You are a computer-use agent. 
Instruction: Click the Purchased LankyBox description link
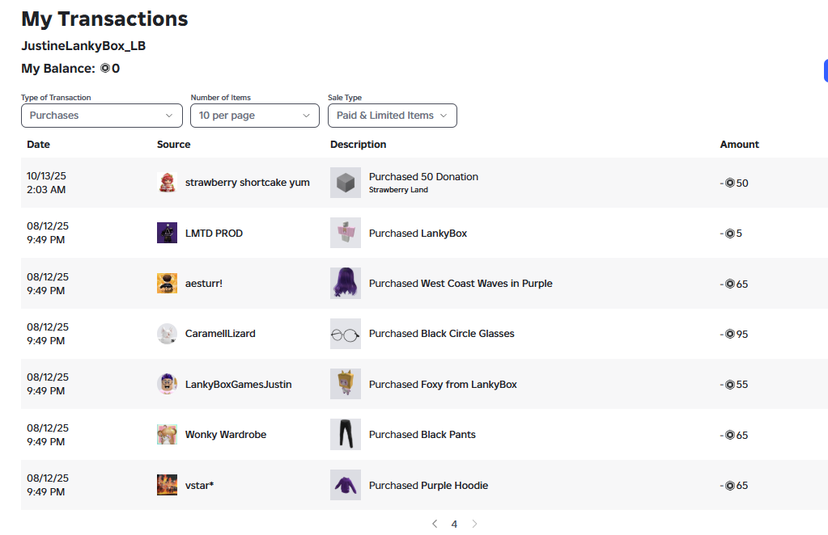click(x=418, y=233)
